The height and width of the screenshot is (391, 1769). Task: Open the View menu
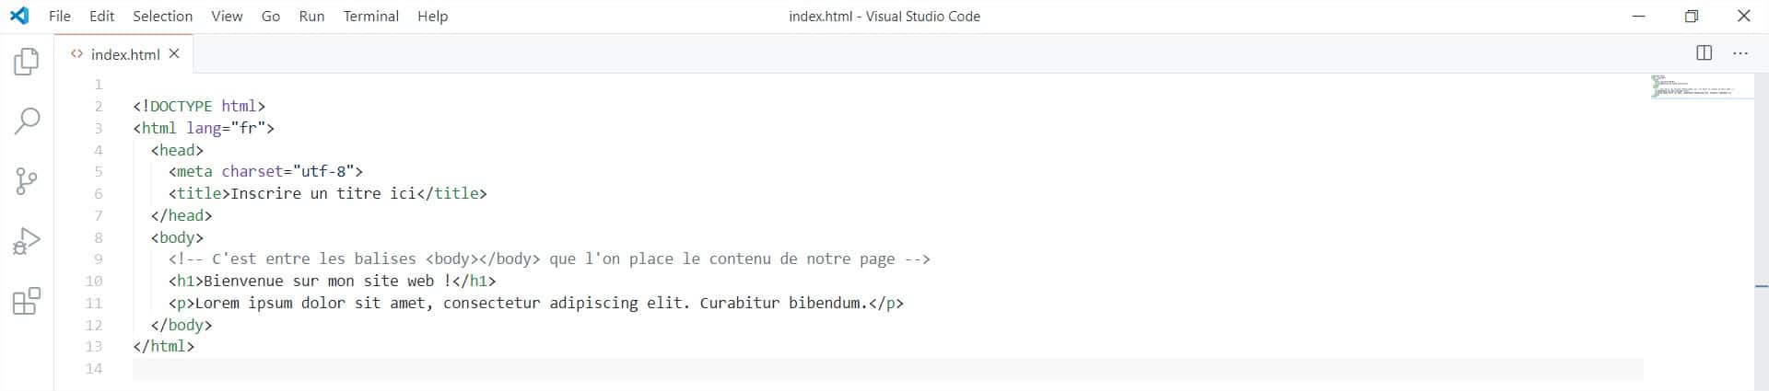[x=227, y=16]
